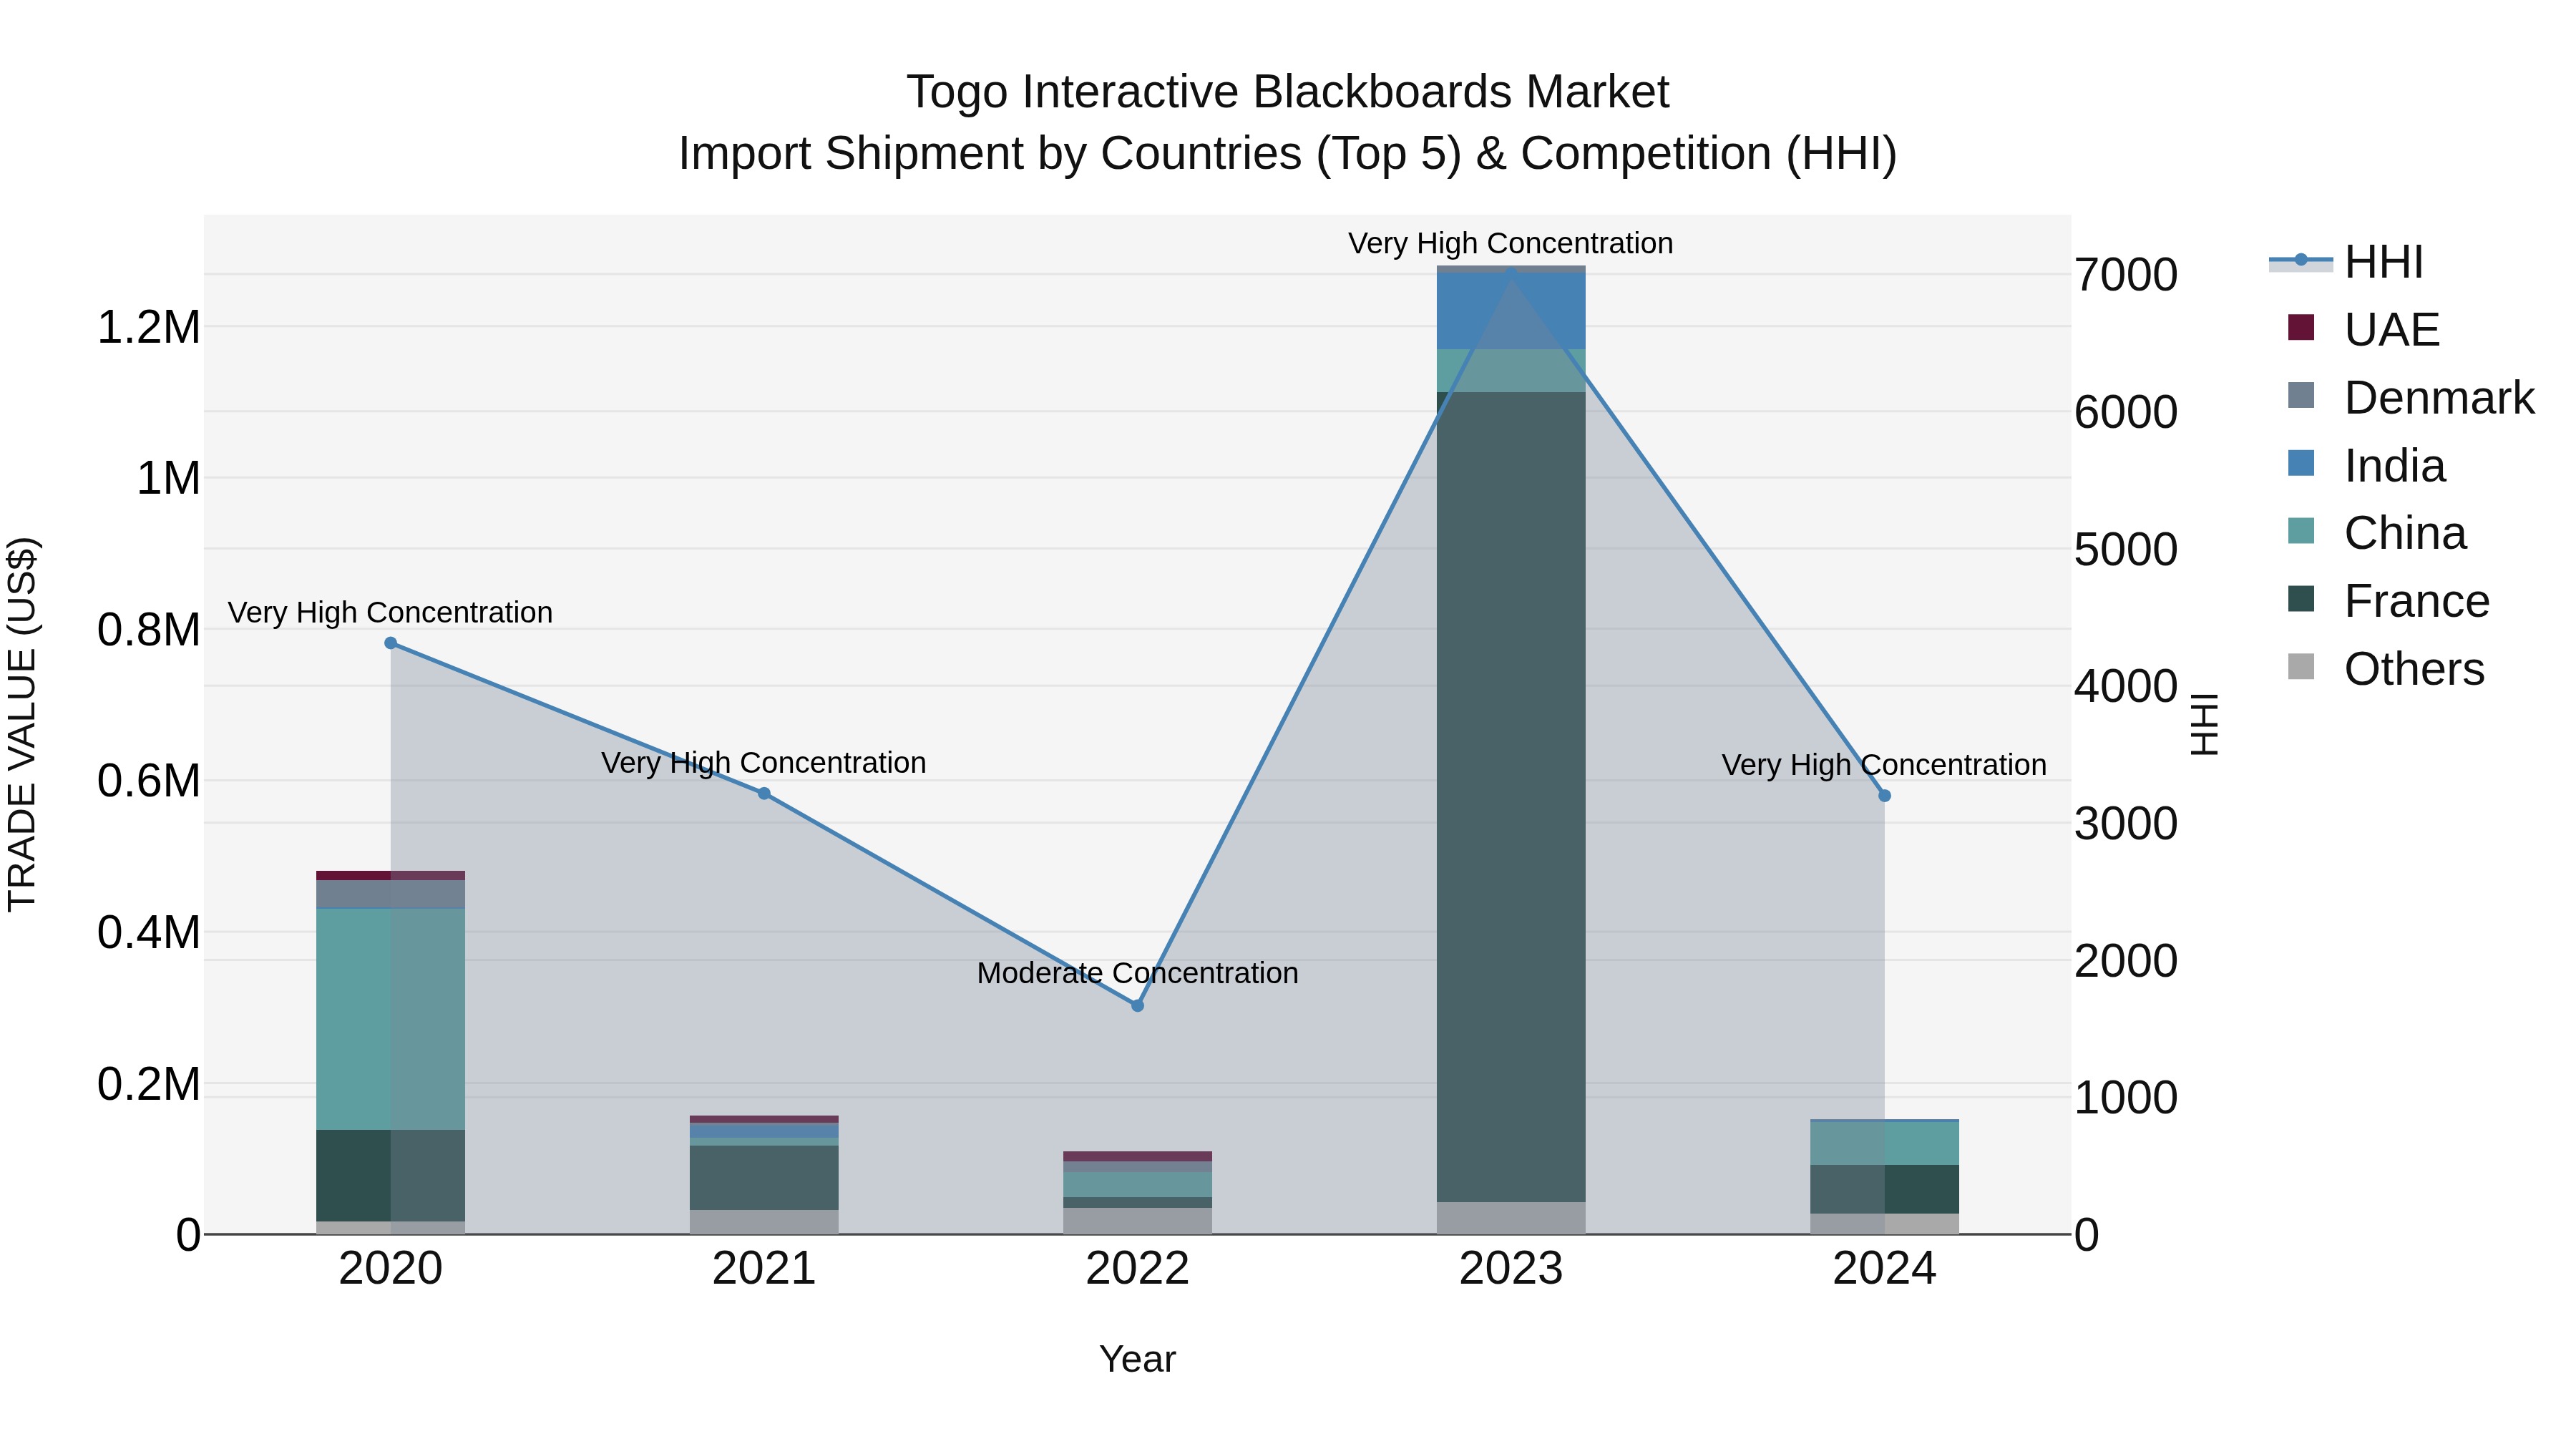Click the 2023 x-axis tick label
Viewport: 2576px width, 1449px height.
[1511, 1268]
